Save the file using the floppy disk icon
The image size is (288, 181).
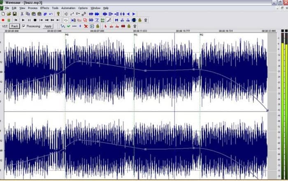pos(14,14)
